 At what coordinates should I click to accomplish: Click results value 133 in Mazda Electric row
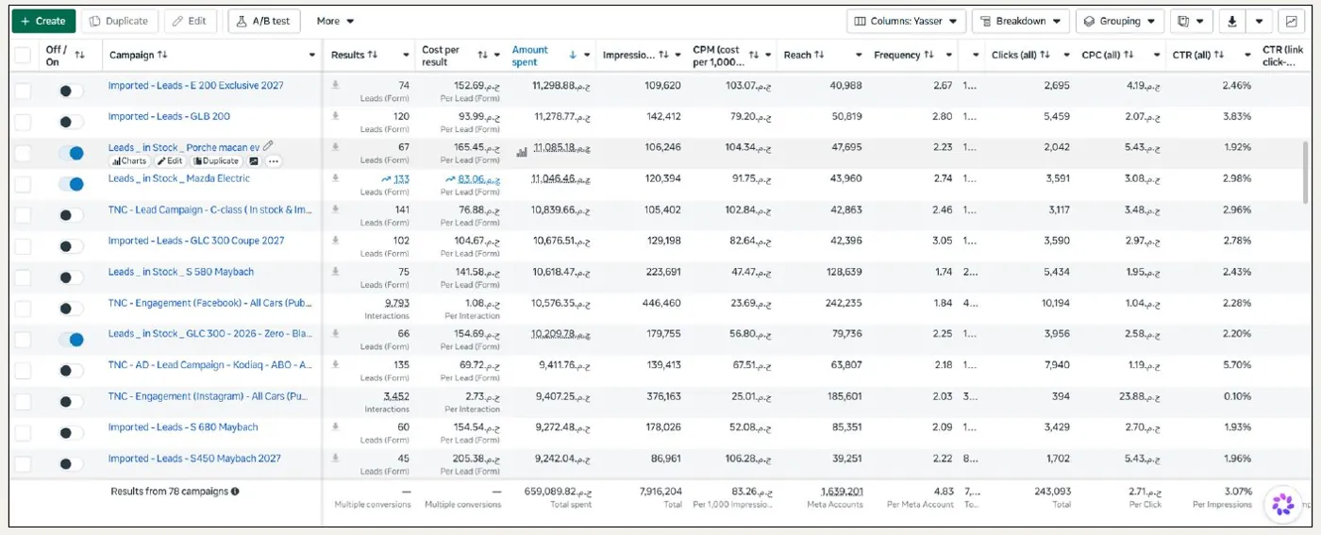(x=401, y=178)
